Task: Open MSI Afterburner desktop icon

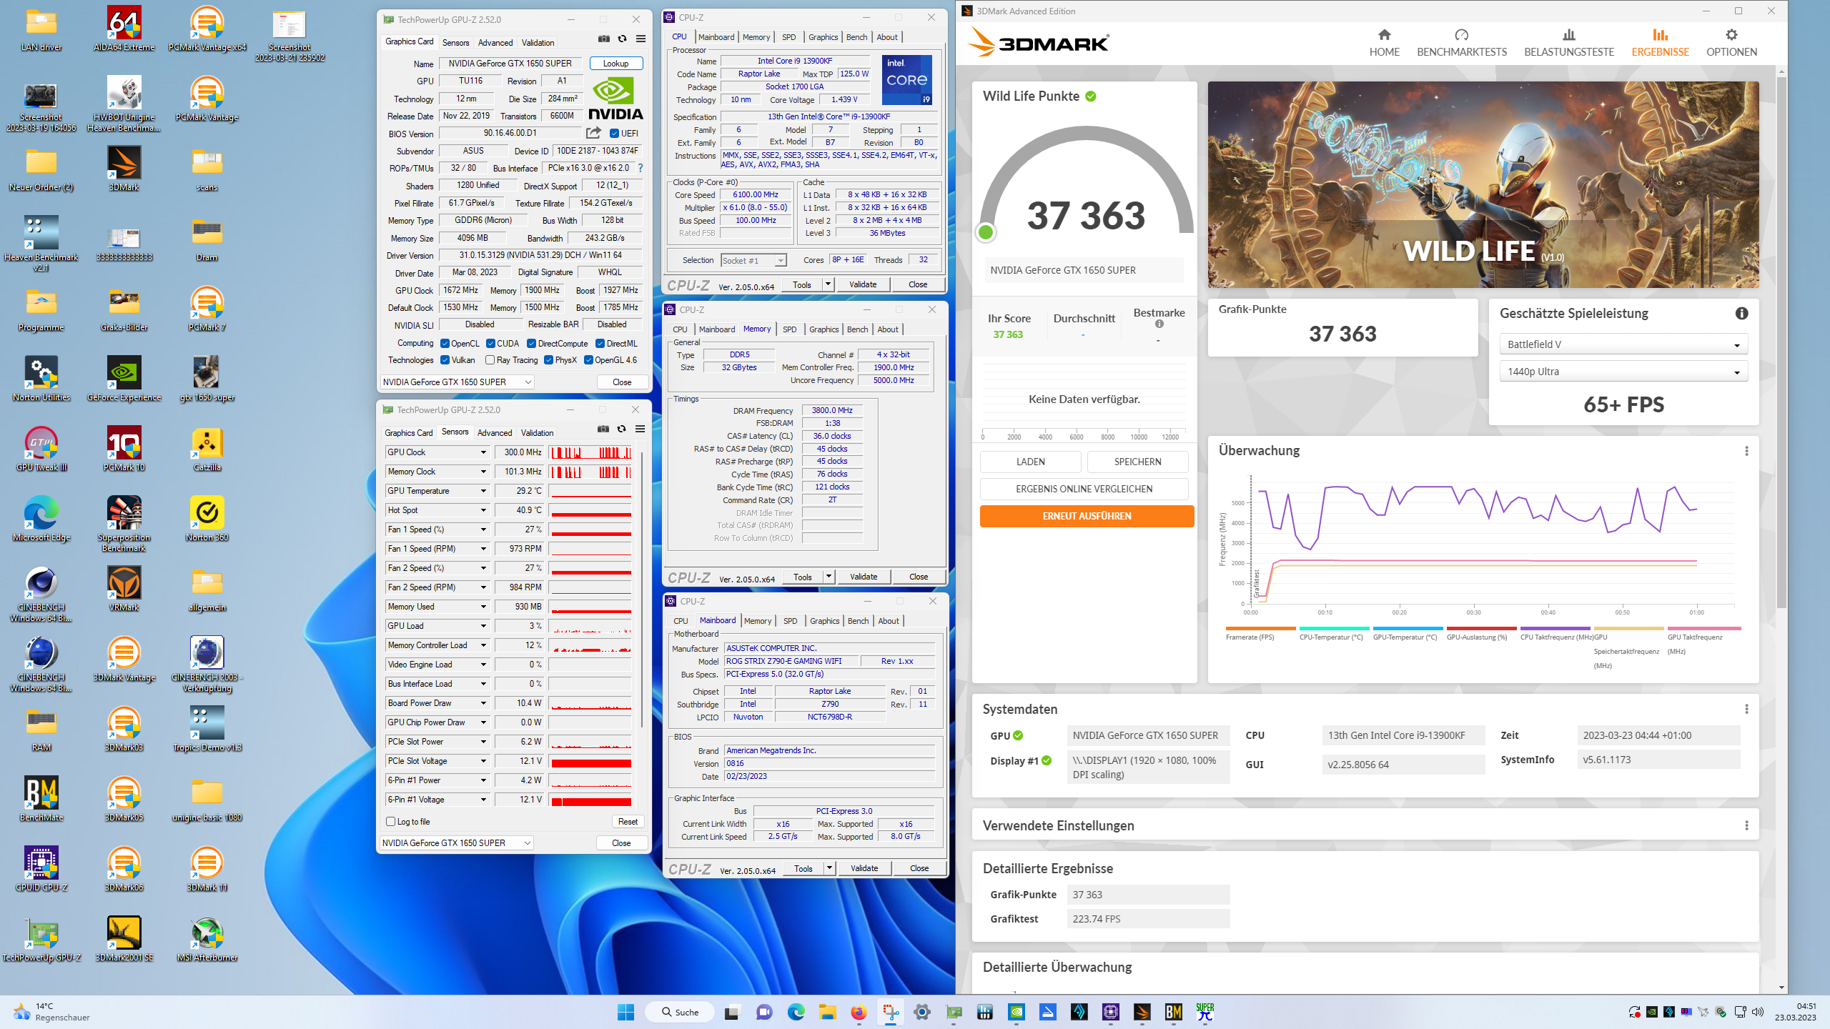Action: [207, 940]
